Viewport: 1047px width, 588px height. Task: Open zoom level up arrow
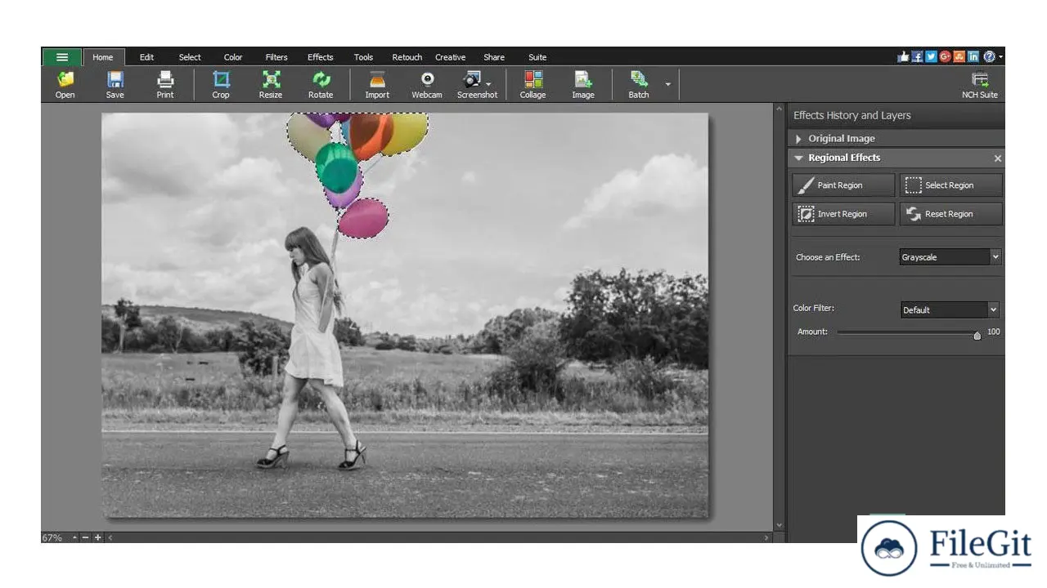tap(74, 537)
